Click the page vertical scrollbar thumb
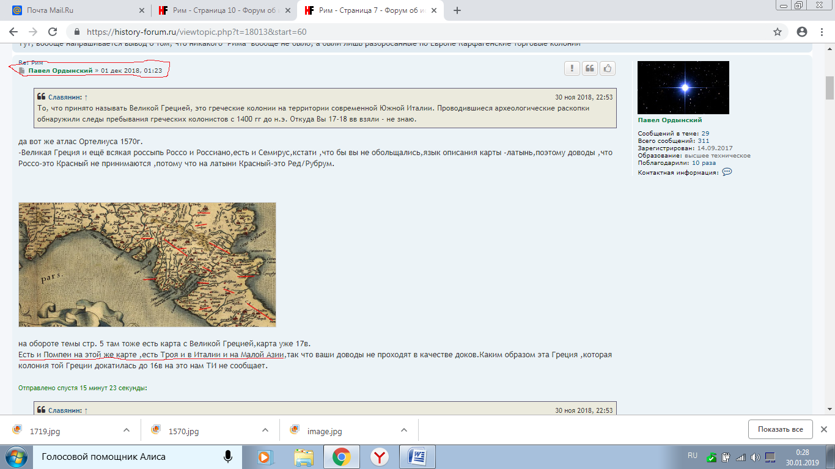The width and height of the screenshot is (835, 469). point(829,87)
